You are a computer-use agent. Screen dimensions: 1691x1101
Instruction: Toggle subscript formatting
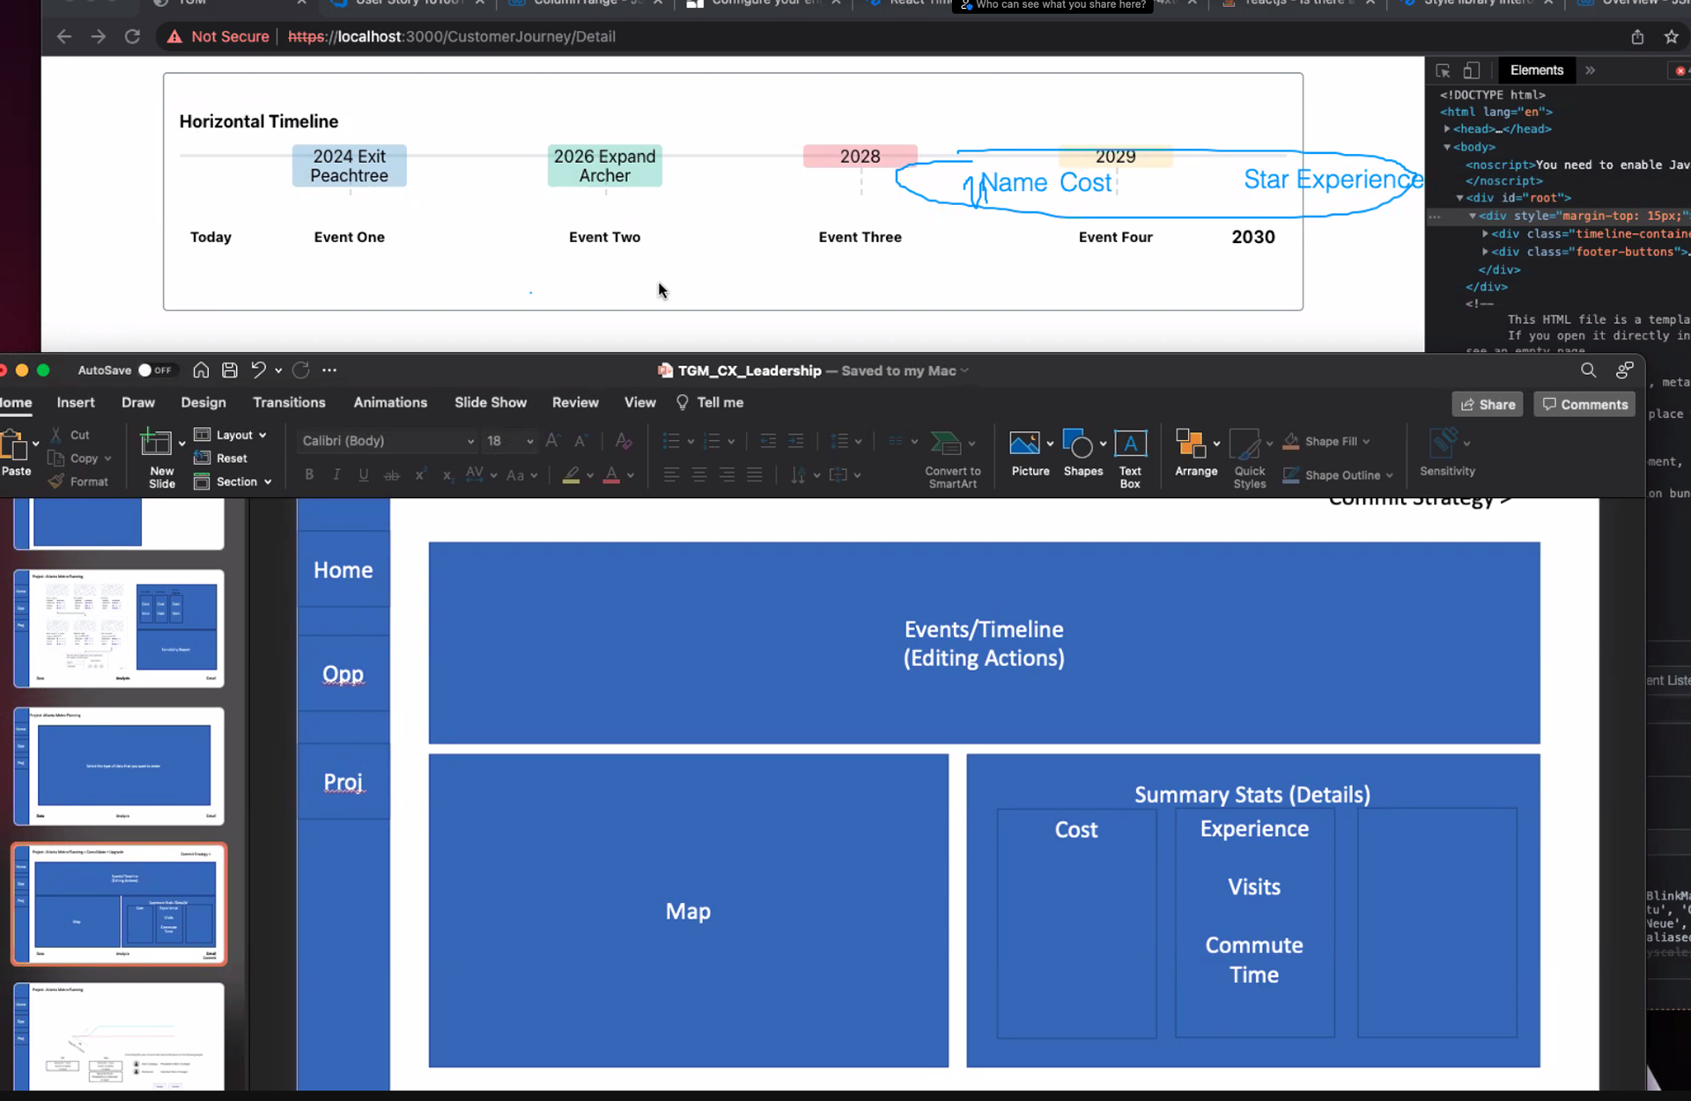tap(447, 475)
